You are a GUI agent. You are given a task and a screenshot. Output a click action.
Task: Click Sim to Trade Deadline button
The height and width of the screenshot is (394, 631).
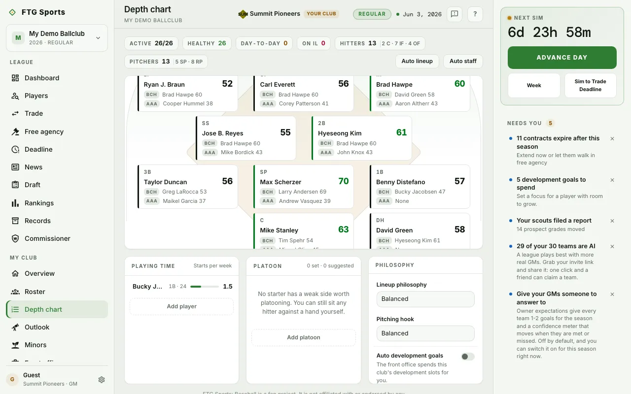tap(591, 86)
